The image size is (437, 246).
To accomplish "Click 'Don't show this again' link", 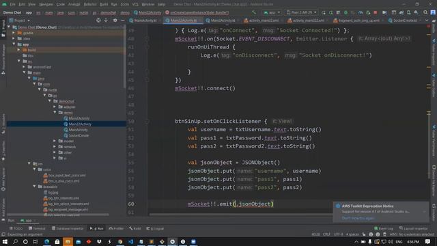I will point(358,218).
